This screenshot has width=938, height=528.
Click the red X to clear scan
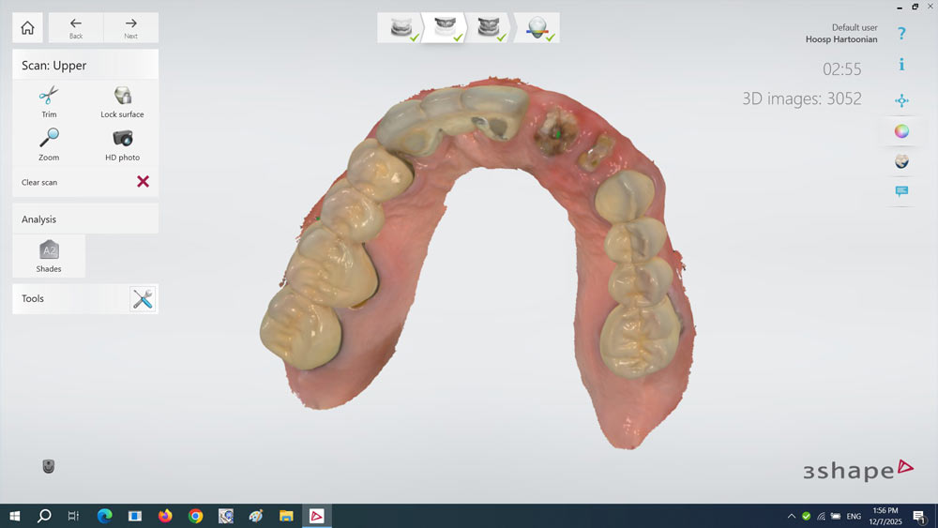point(143,182)
